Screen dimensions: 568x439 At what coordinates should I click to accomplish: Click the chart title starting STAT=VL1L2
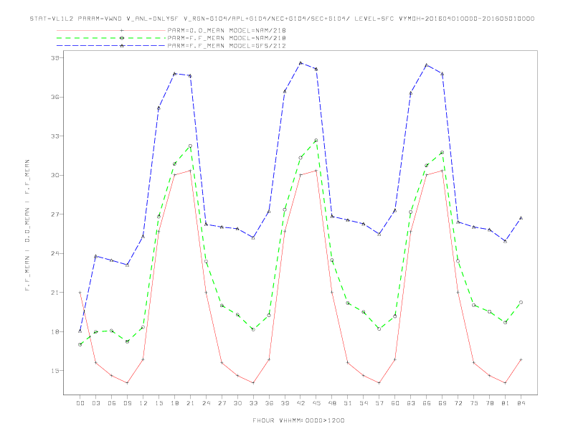[x=282, y=19]
